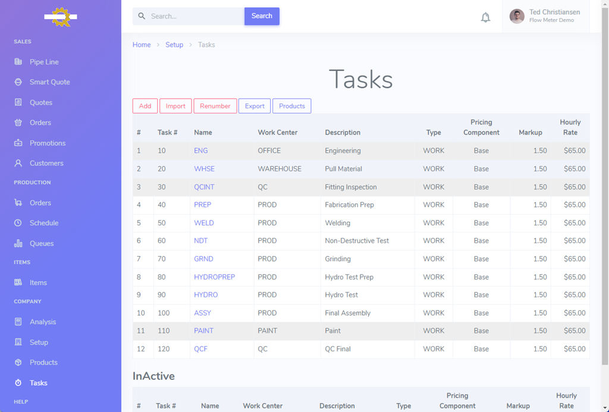Click the notification bell icon
The image size is (609, 412).
pos(485,17)
